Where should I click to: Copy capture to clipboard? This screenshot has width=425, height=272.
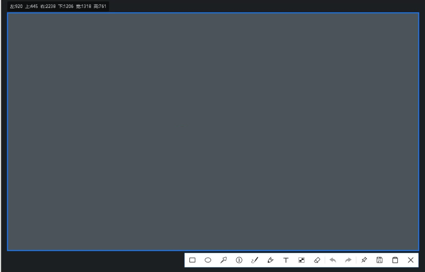click(x=395, y=260)
